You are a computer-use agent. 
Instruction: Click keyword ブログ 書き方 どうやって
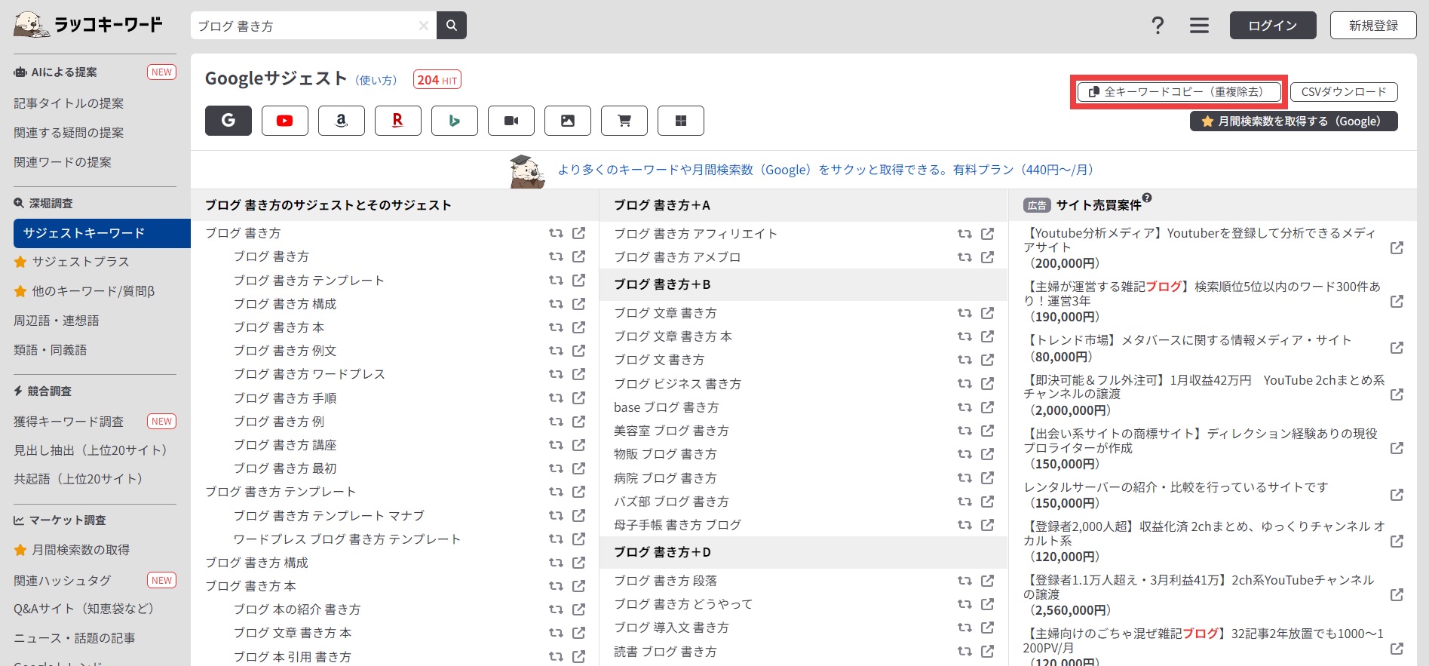click(683, 604)
